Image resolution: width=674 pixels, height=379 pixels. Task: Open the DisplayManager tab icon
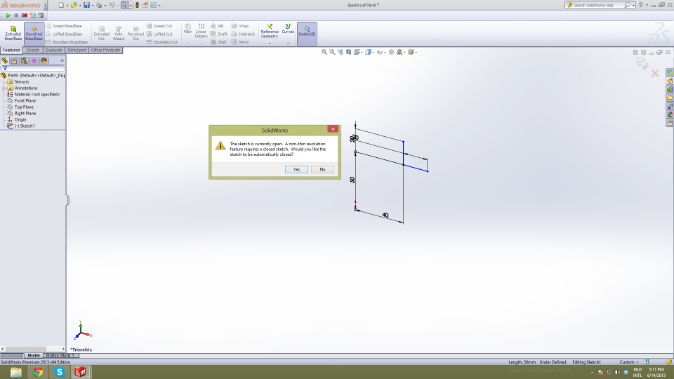44,60
